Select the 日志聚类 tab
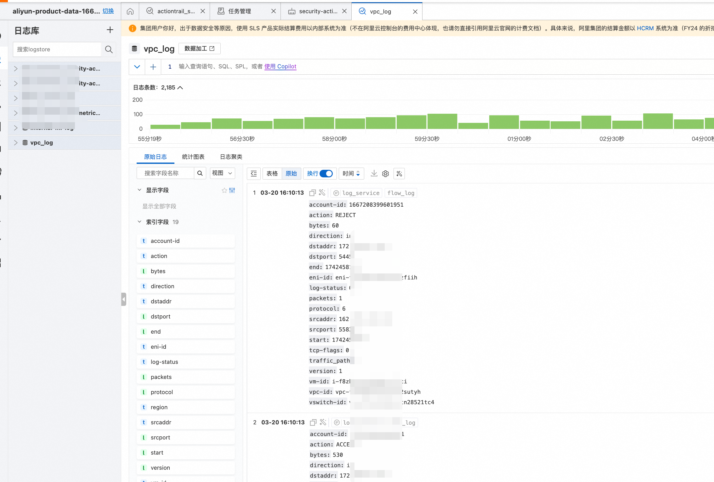The image size is (714, 482). 231,157
